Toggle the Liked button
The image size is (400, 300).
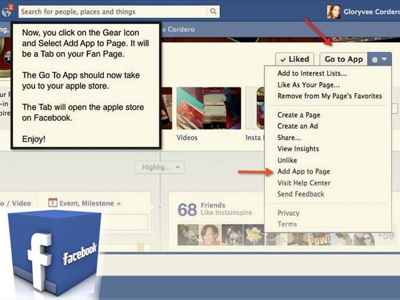pos(294,59)
